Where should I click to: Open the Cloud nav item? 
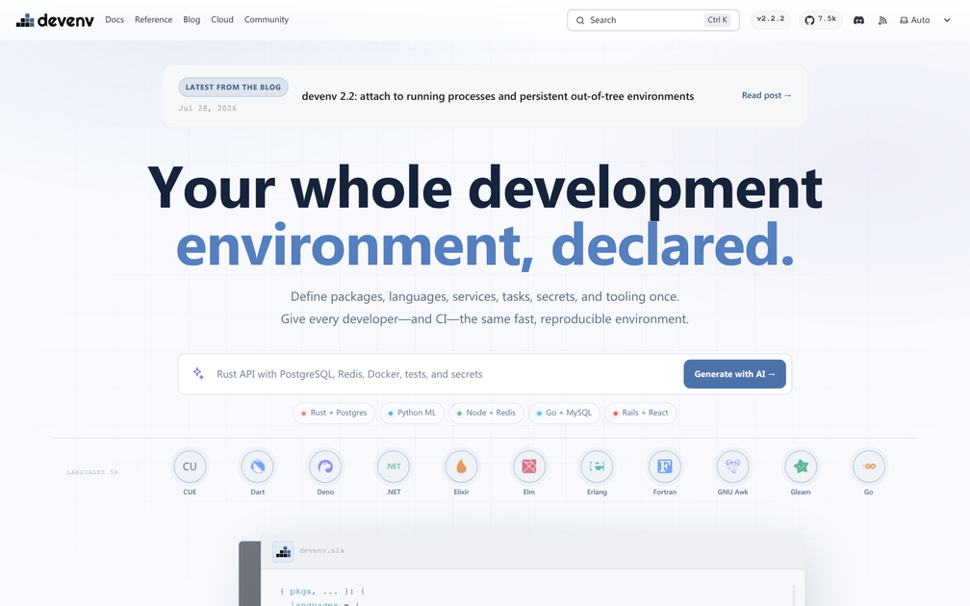[222, 20]
